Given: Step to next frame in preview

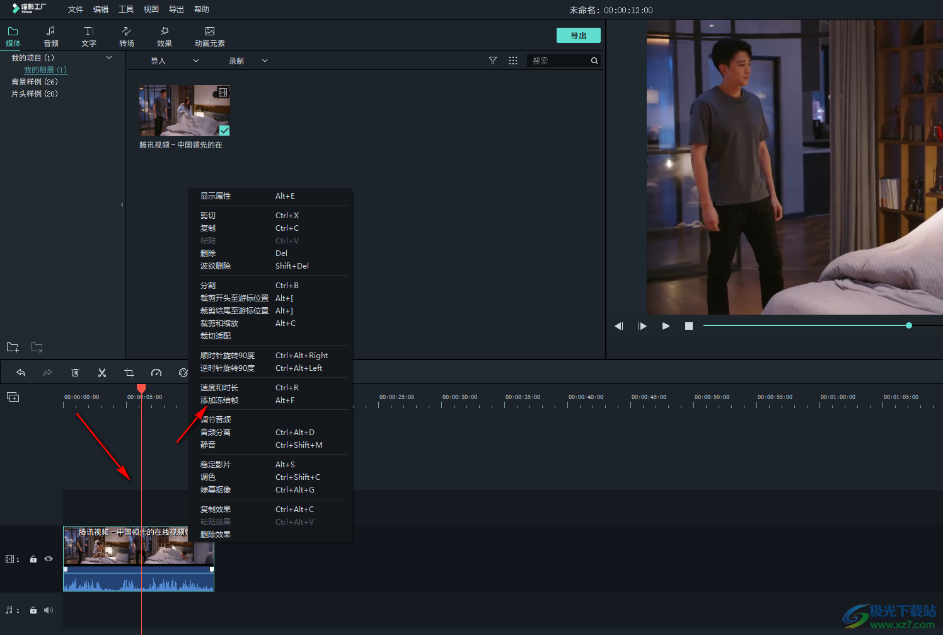Looking at the screenshot, I should click(x=642, y=326).
